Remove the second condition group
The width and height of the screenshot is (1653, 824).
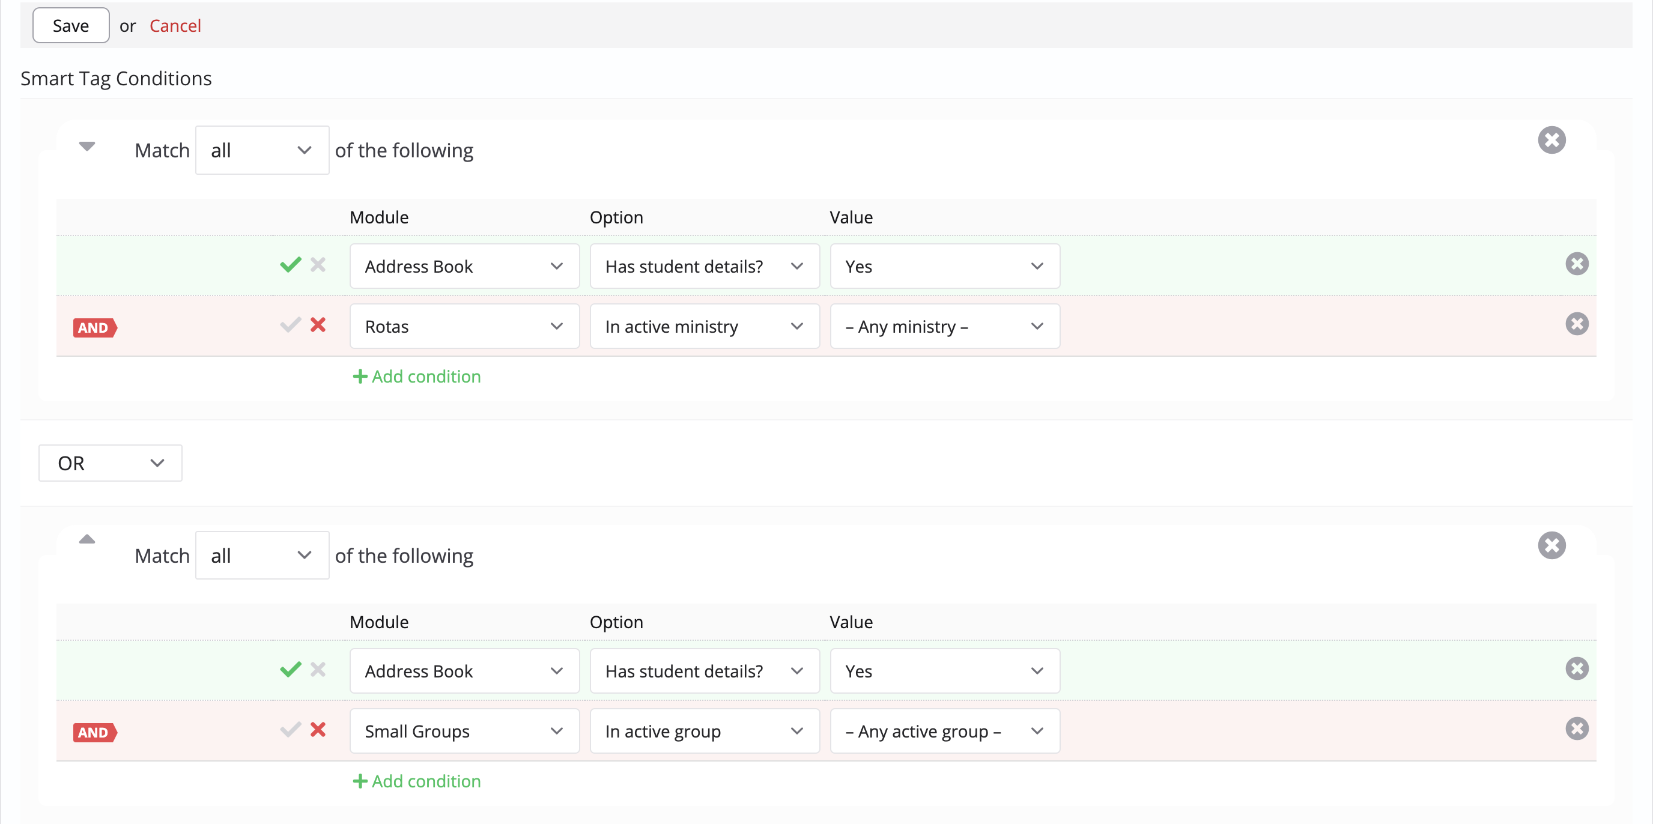1551,545
